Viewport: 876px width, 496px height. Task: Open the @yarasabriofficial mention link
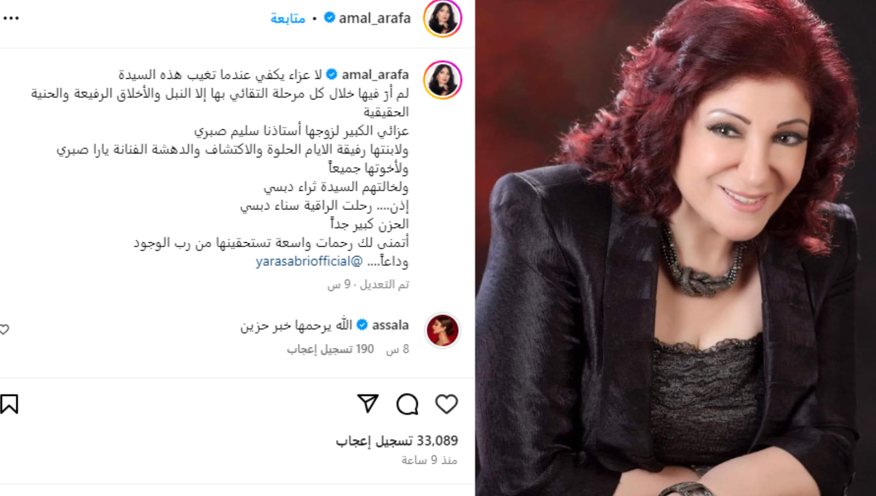click(x=309, y=261)
